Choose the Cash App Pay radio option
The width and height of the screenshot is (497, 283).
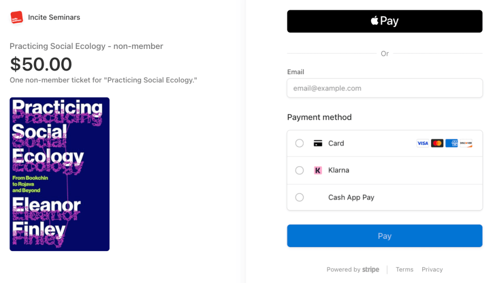point(299,198)
